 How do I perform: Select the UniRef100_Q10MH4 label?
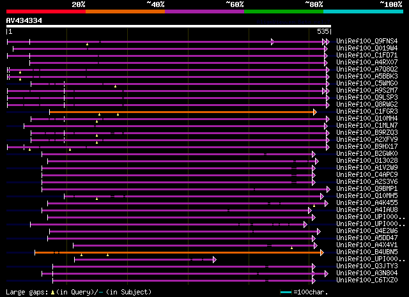pos(367,119)
